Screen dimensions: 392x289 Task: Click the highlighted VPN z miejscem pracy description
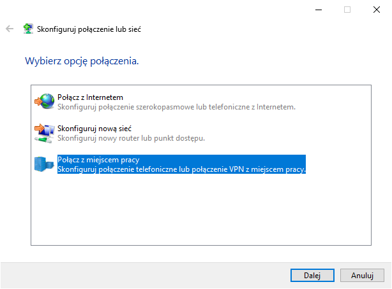tap(181, 169)
